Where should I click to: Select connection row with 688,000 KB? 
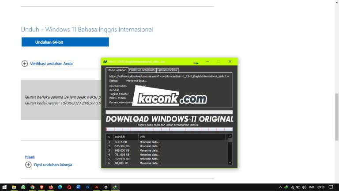pyautogui.click(x=167, y=150)
